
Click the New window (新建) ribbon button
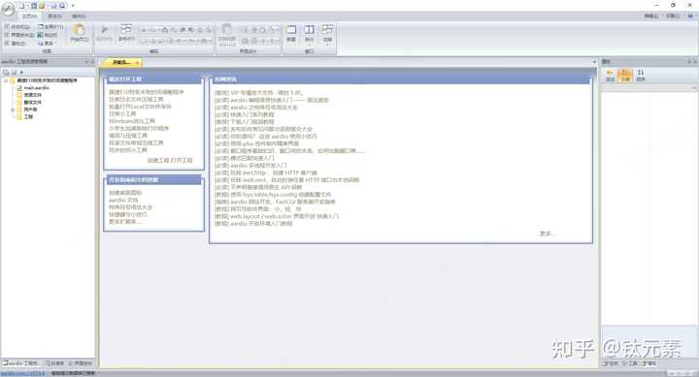click(x=291, y=33)
